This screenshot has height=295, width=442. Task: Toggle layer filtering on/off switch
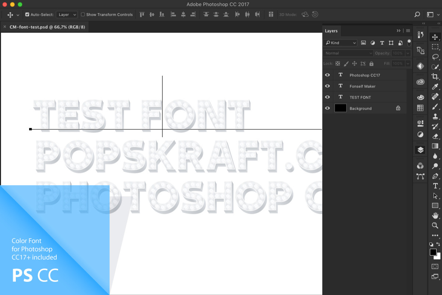pyautogui.click(x=409, y=42)
